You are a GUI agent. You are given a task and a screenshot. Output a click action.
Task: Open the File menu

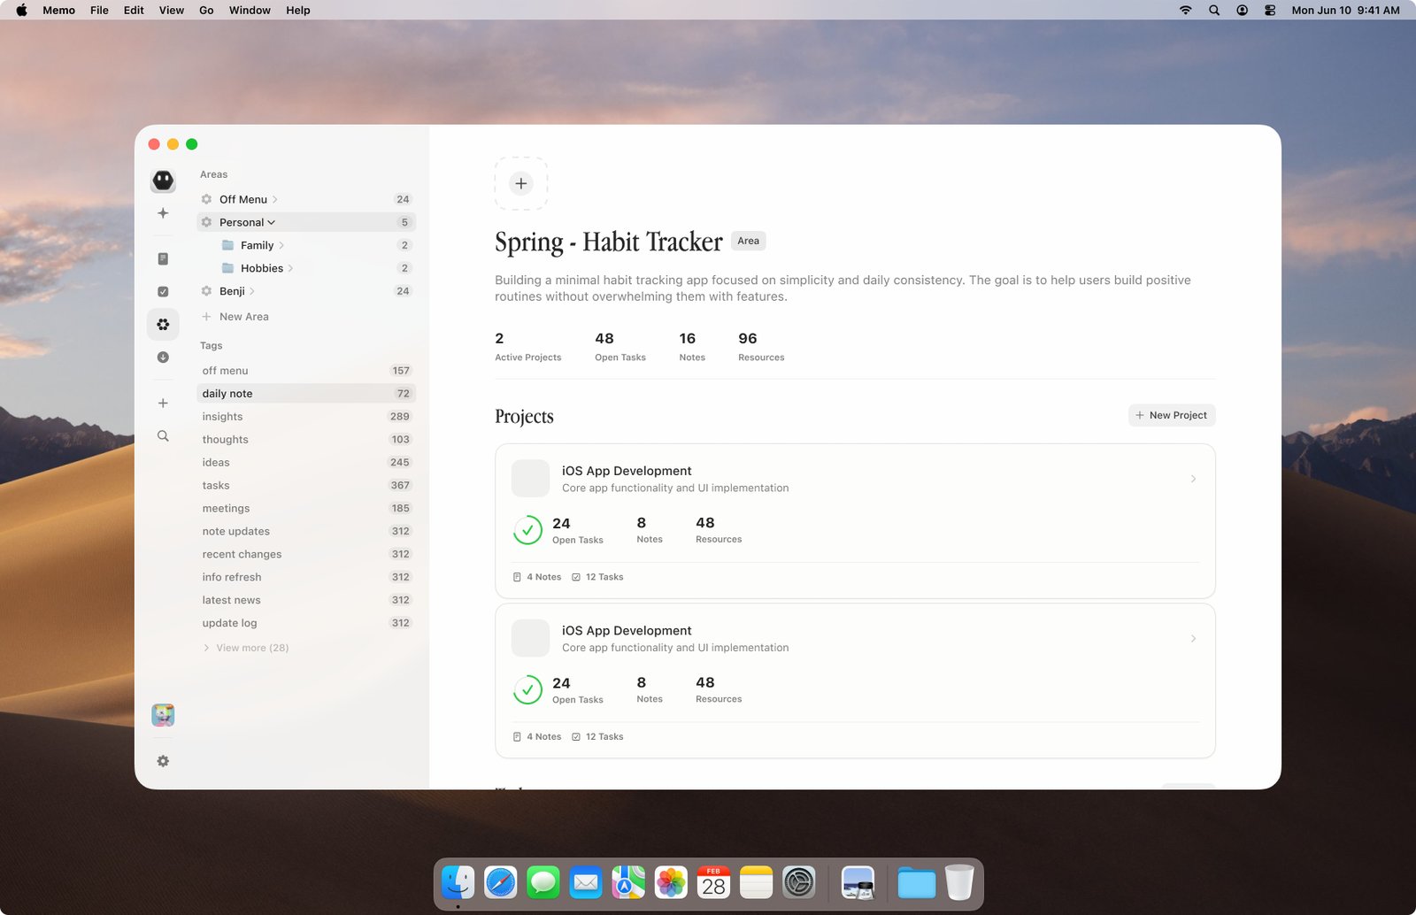99,10
